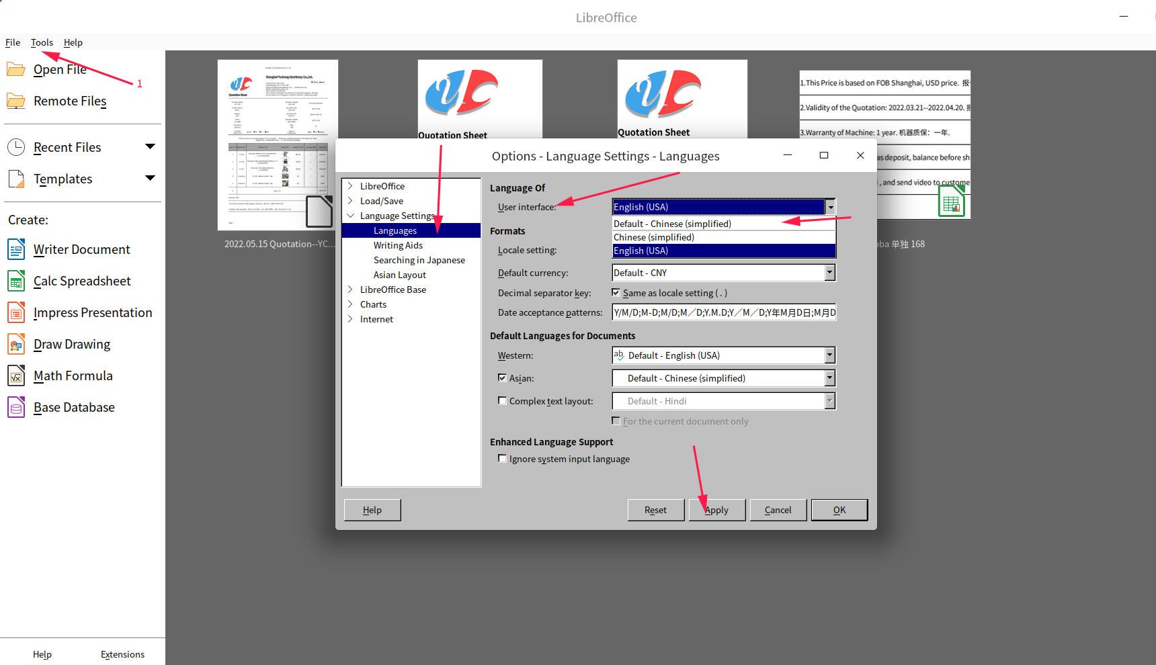Click the Remote Files label
Viewport: 1156px width, 665px height.
(70, 101)
